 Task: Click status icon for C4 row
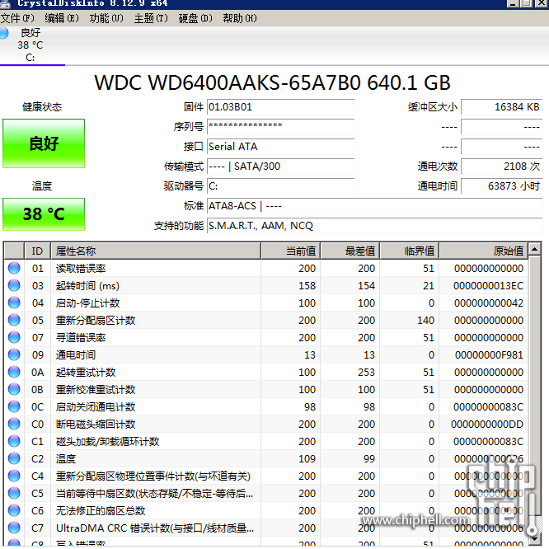coord(14,476)
